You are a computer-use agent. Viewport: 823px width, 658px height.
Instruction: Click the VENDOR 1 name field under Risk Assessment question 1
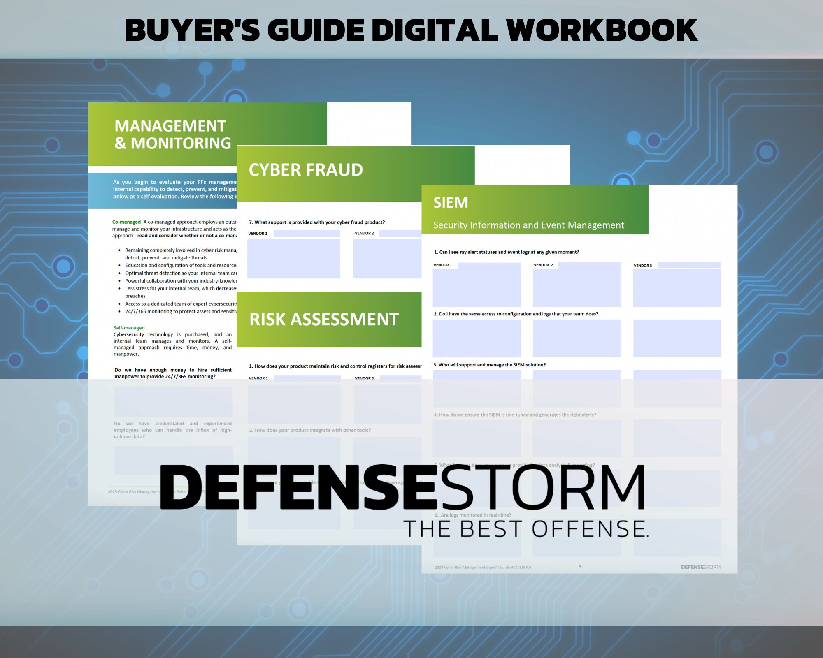307,378
